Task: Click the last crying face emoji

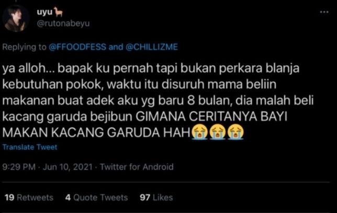Action: pos(235,132)
